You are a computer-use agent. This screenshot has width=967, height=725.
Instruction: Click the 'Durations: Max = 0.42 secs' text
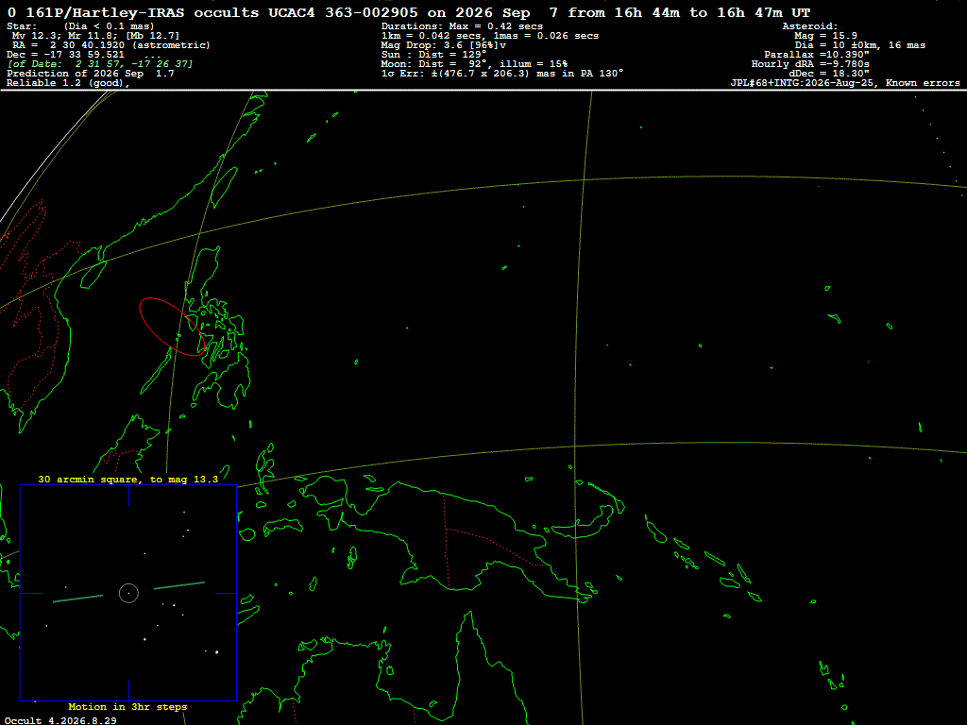[462, 26]
